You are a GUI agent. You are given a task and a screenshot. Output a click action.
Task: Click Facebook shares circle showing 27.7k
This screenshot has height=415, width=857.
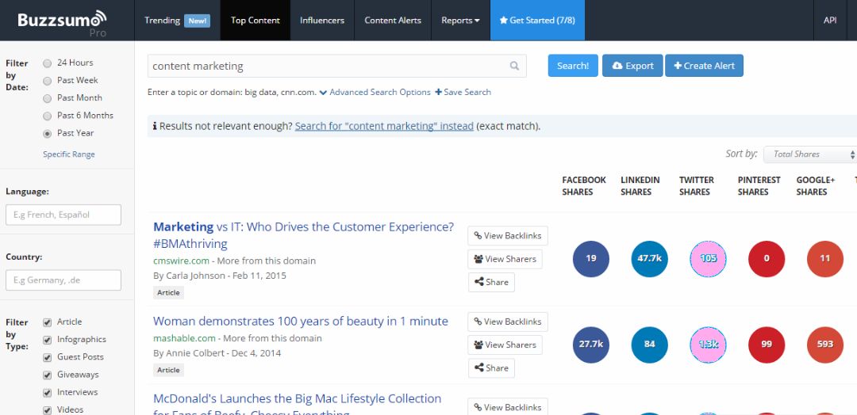591,345
